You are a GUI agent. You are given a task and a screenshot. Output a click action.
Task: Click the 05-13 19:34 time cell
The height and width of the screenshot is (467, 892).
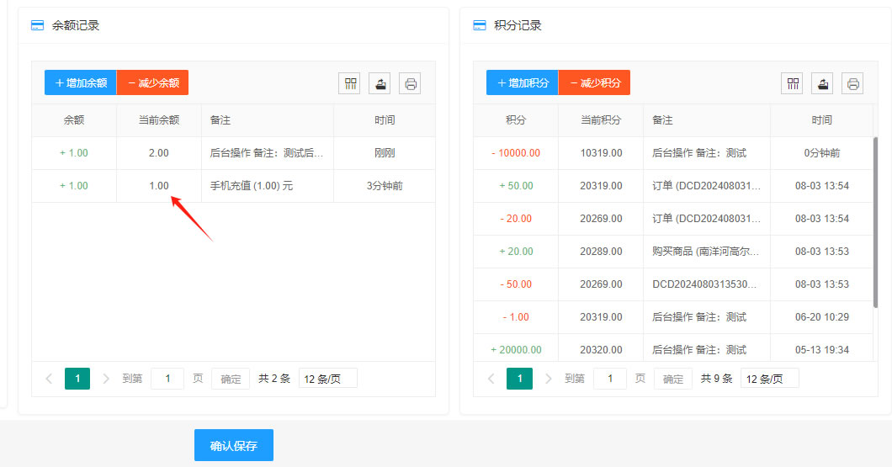[821, 349]
